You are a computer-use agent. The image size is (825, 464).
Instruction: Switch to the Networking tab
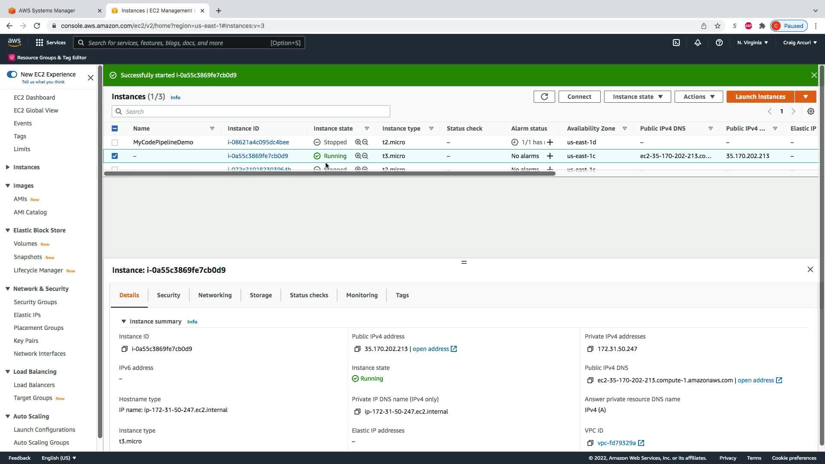(215, 295)
